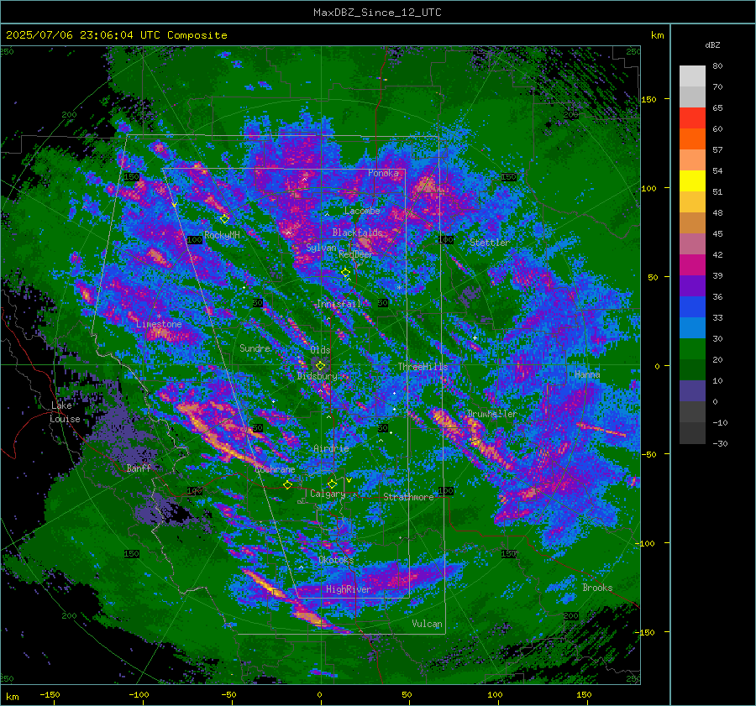The height and width of the screenshot is (706, 756).
Task: Click the yellow diamond radar marker at Olds
Action: point(320,366)
